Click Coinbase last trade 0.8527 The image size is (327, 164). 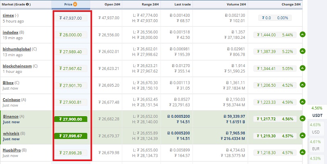pyautogui.click(x=182, y=99)
